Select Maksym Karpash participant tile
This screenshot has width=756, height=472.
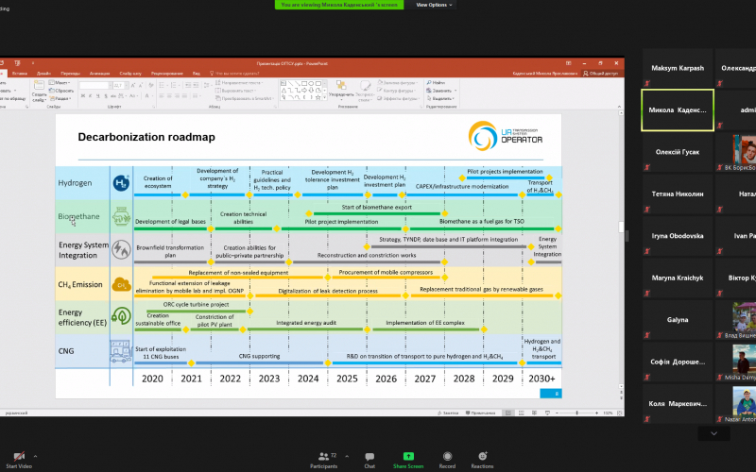677,68
